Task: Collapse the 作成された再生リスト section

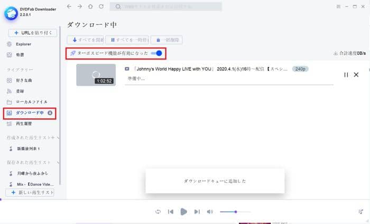Action: point(58,138)
